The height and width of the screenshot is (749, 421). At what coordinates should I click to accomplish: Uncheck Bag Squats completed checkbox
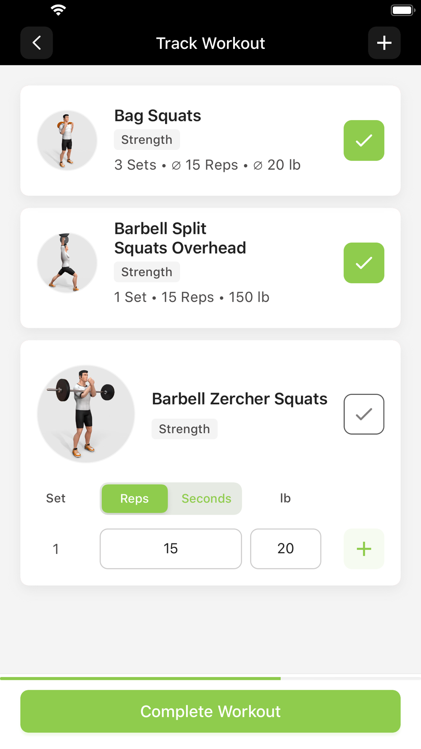coord(364,141)
